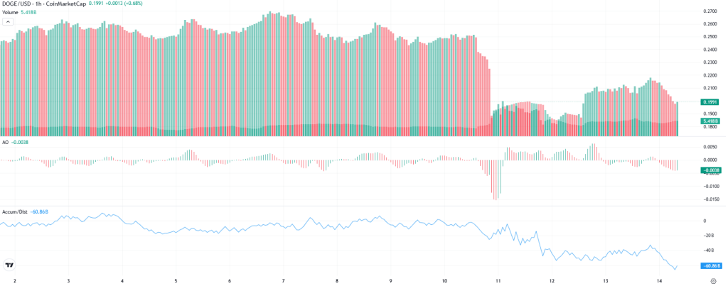Click the TradingView logo icon
The height and width of the screenshot is (286, 728).
9,265
